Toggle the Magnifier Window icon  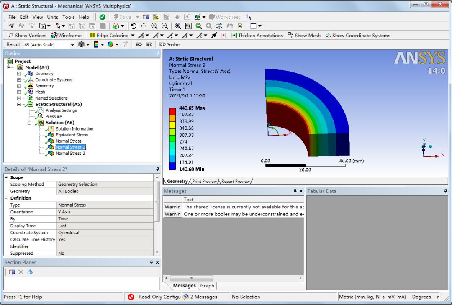coord(188,26)
